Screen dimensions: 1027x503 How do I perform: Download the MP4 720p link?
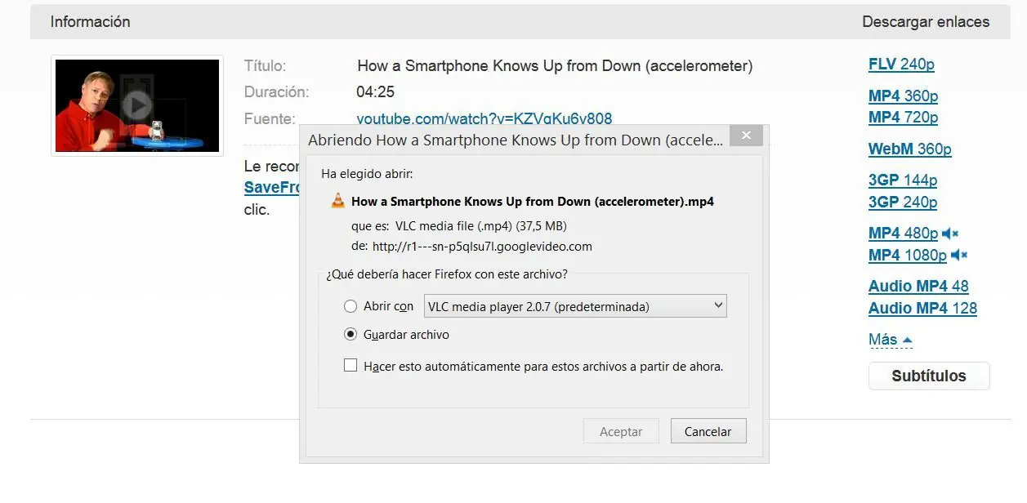(903, 118)
